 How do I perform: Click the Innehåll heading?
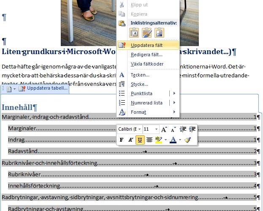[17, 107]
